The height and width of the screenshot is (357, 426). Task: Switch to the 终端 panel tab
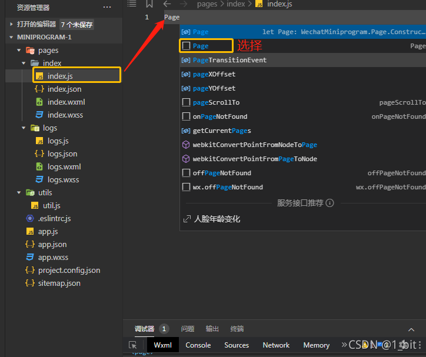(237, 329)
